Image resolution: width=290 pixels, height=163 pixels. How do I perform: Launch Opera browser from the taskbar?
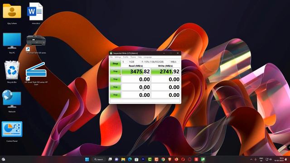tap(183, 159)
